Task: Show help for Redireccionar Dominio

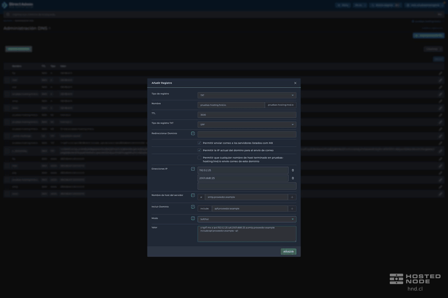Action: click(x=193, y=134)
